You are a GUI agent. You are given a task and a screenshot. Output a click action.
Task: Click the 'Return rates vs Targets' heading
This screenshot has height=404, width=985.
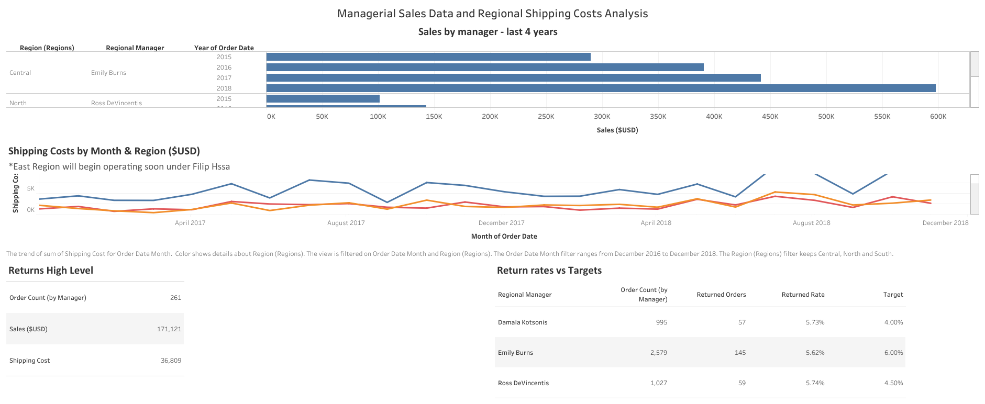pyautogui.click(x=549, y=271)
